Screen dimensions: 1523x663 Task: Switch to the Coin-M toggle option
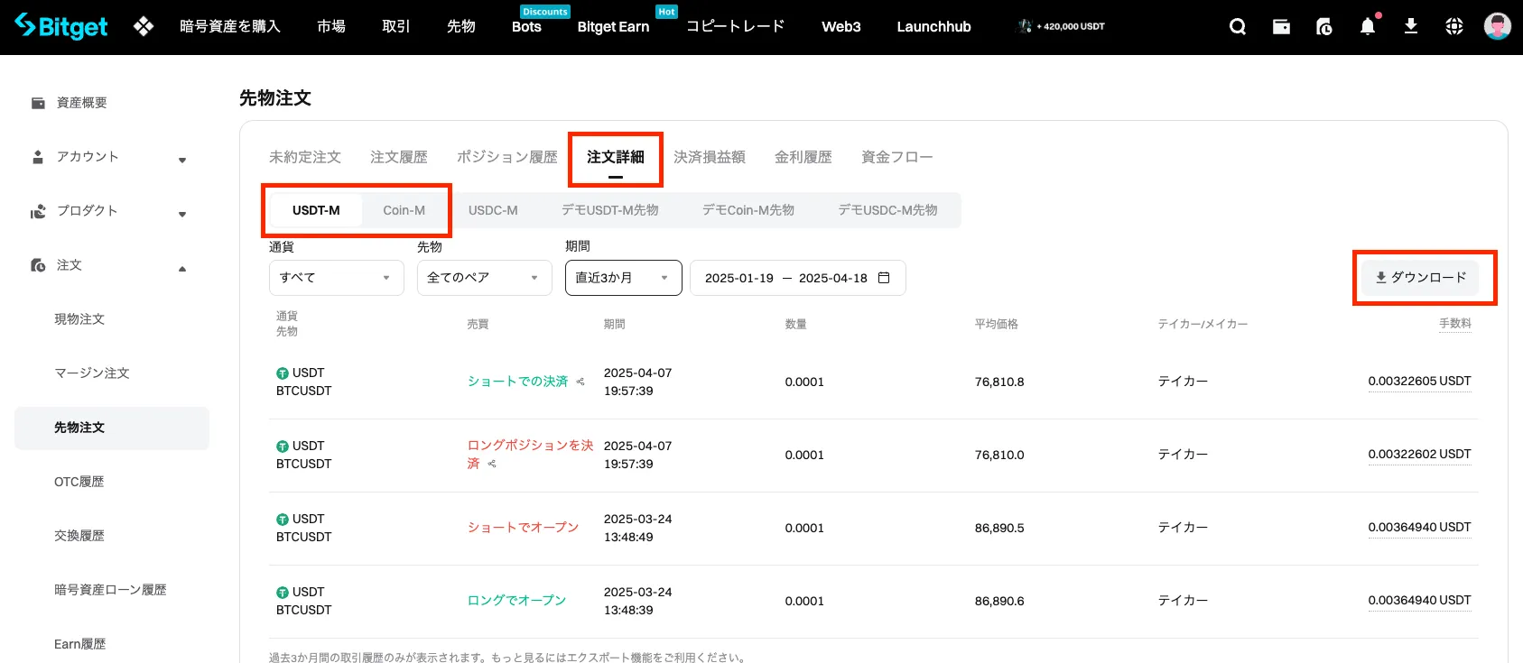[x=404, y=210]
